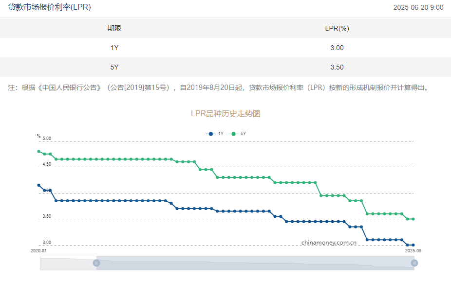Click the 3.00 rate value for 1Y
This screenshot has width=451, height=281.
pos(337,48)
